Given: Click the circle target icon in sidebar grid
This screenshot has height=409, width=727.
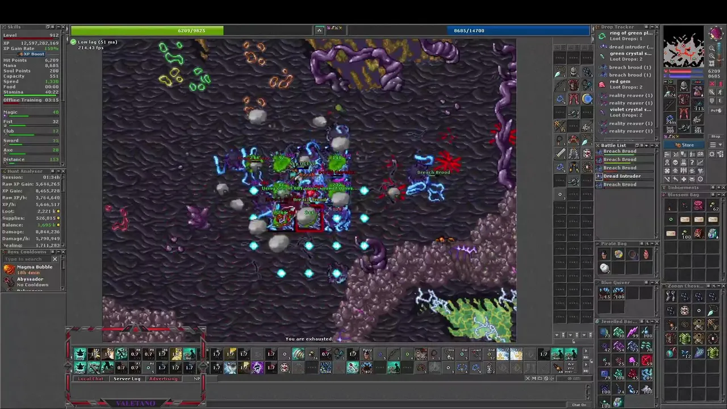Looking at the screenshot, I should [x=700, y=179].
